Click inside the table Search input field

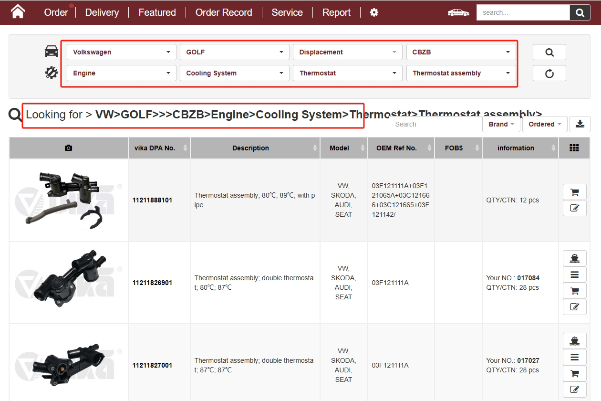pos(435,124)
